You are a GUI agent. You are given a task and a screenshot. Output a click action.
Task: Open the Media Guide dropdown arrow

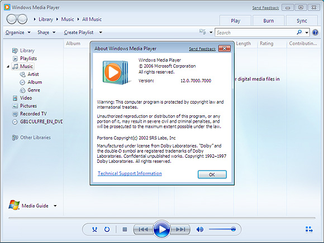55,206
